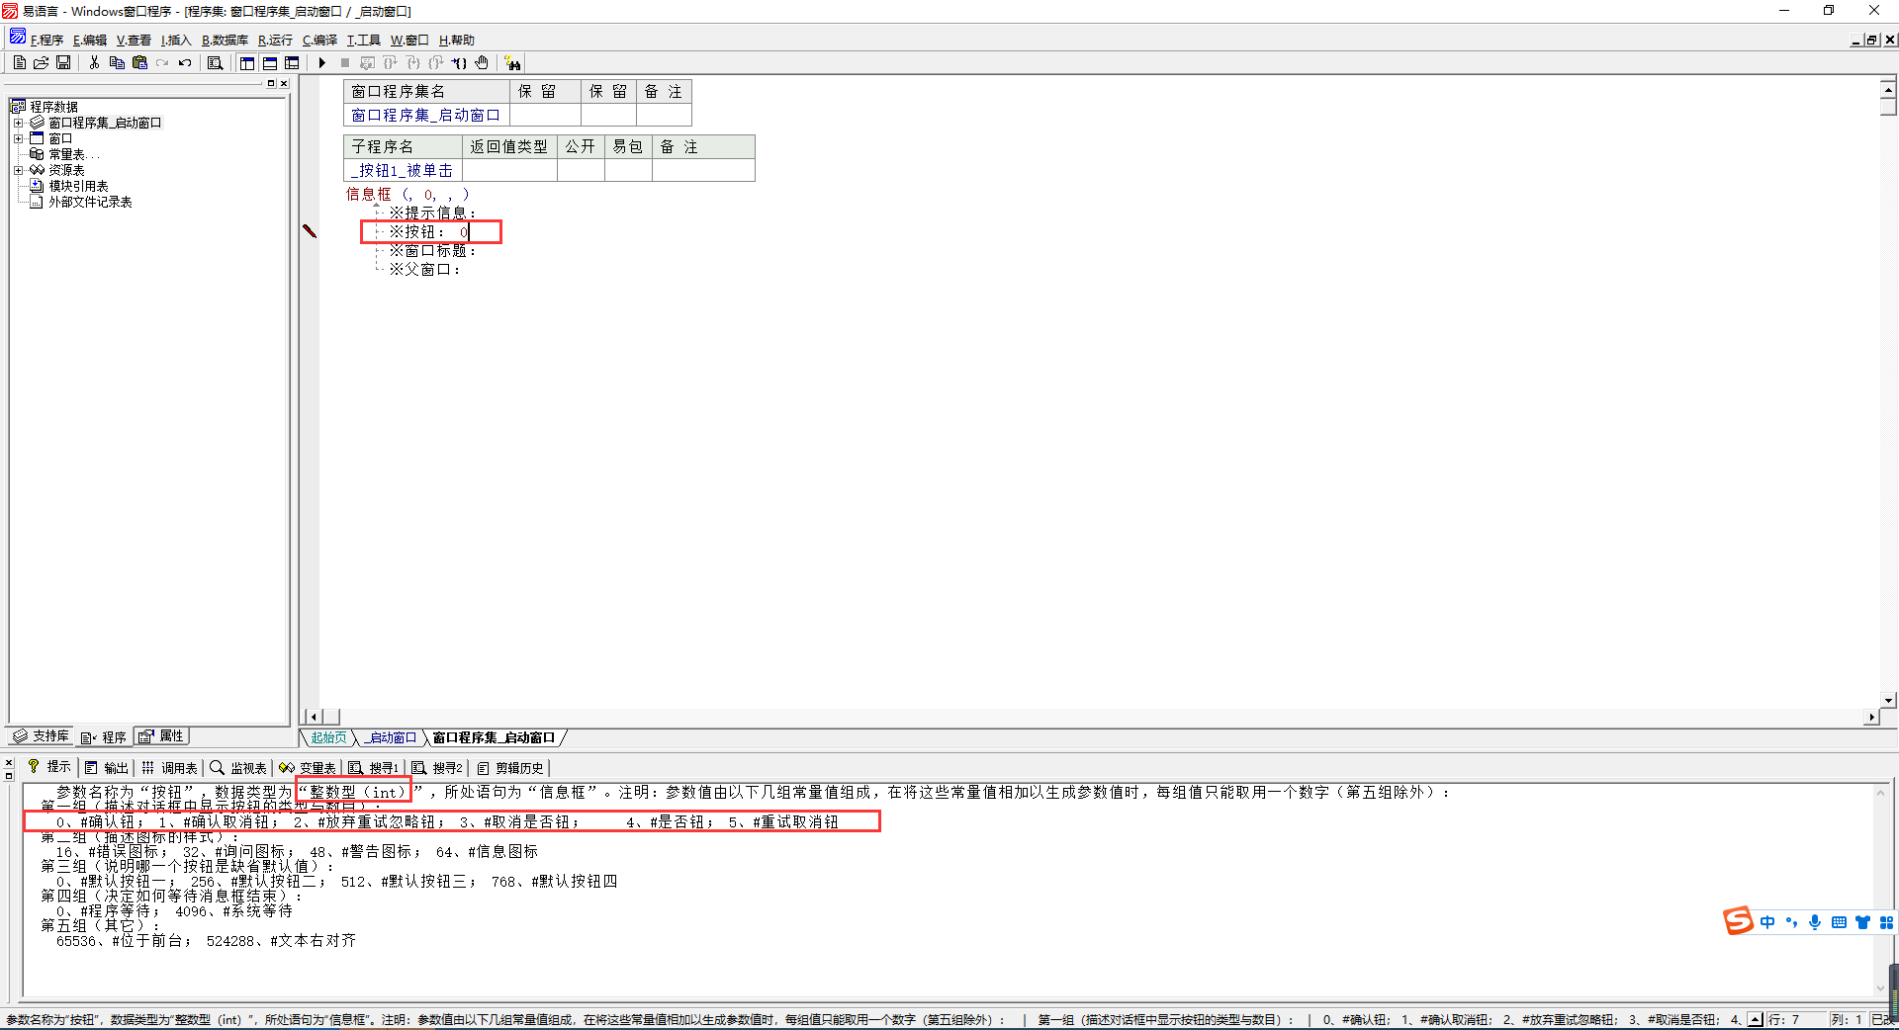Viewport: 1899px width, 1030px height.
Task: Expand the 窗口 tree node
Action: 18,138
